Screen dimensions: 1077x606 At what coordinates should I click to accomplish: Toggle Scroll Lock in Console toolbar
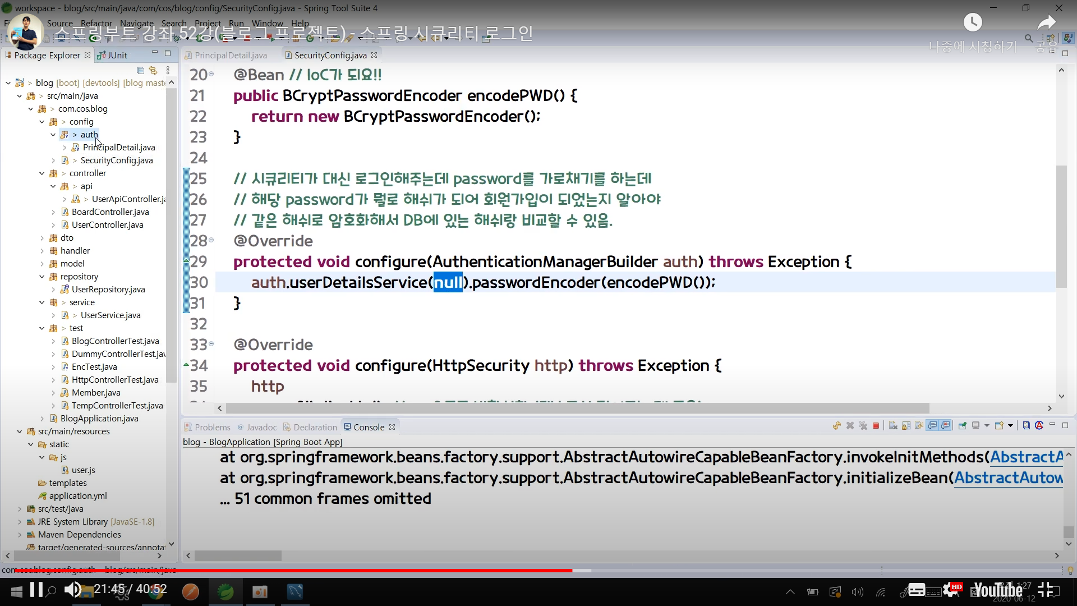pos(906,426)
